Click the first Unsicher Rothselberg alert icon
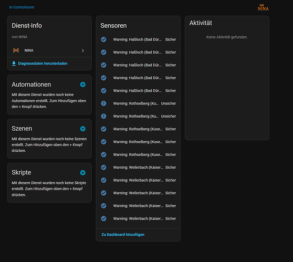This screenshot has height=262, width=293. [103, 103]
